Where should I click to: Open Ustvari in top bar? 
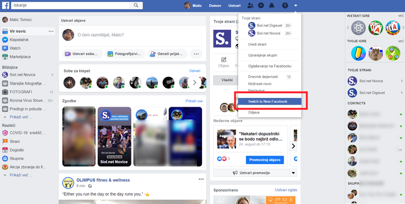234,5
